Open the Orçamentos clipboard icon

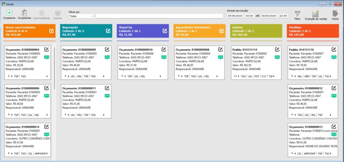pos(24,13)
